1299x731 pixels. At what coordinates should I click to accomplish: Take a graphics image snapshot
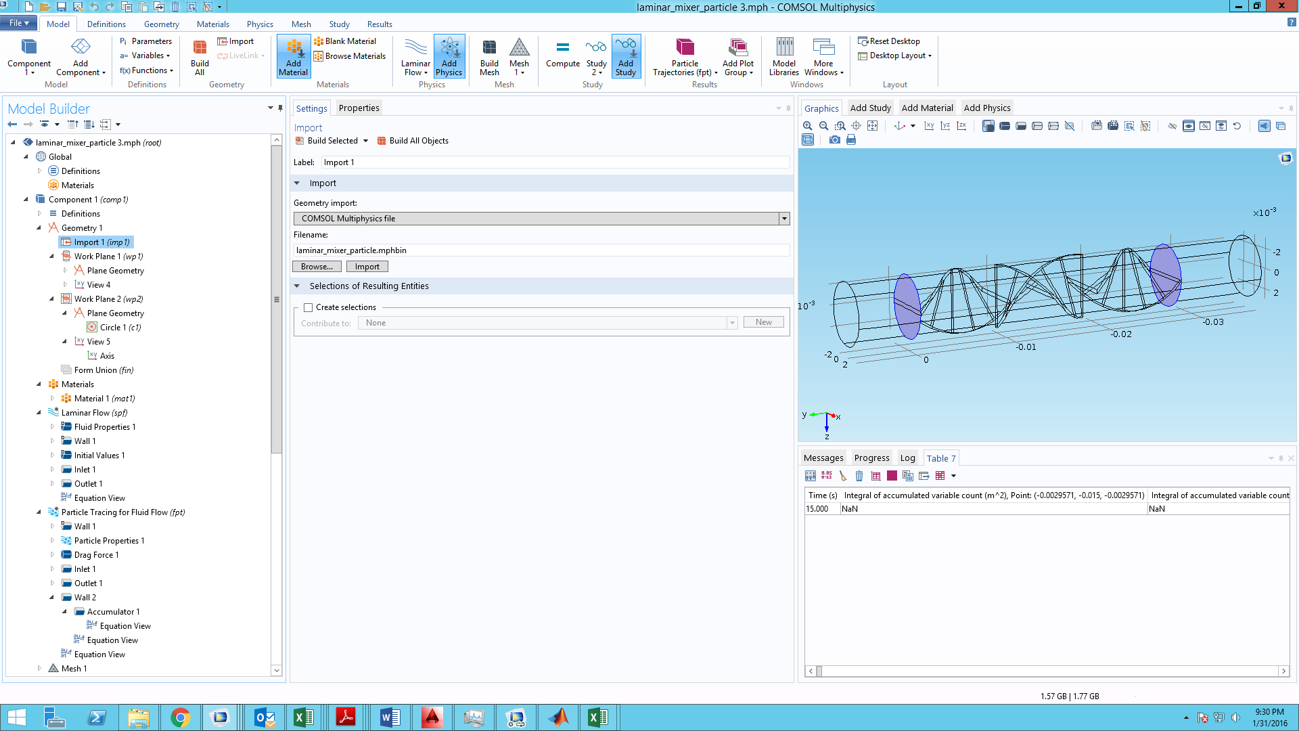point(834,140)
